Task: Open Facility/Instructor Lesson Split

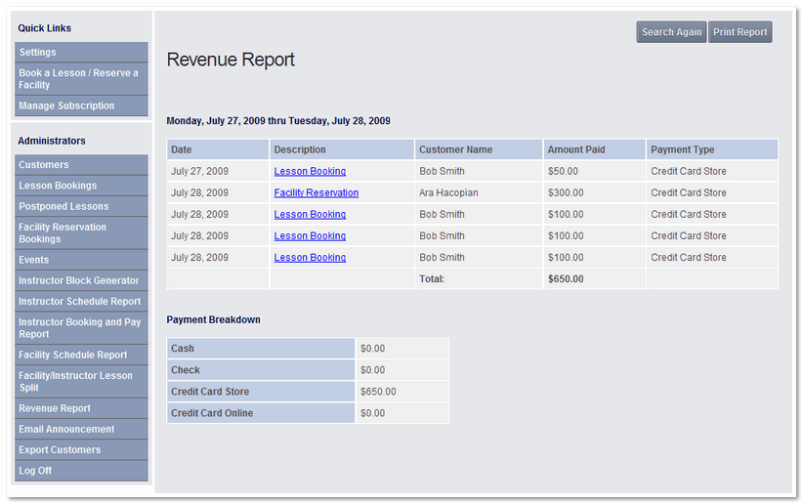Action: tap(81, 382)
